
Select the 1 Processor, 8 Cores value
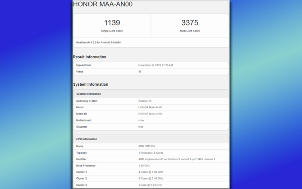(151, 153)
